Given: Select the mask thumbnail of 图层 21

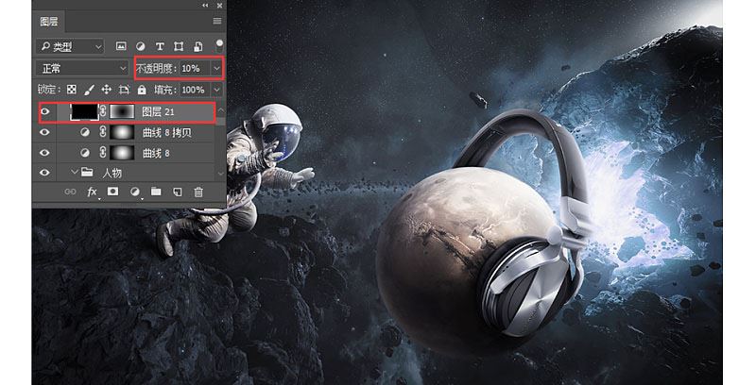Looking at the screenshot, I should pos(122,111).
